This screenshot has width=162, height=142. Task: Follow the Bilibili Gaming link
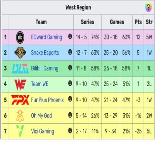tap(45, 68)
